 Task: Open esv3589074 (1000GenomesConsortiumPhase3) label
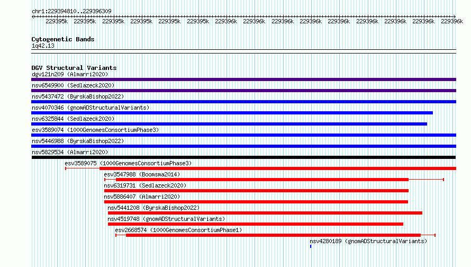[x=95, y=130]
